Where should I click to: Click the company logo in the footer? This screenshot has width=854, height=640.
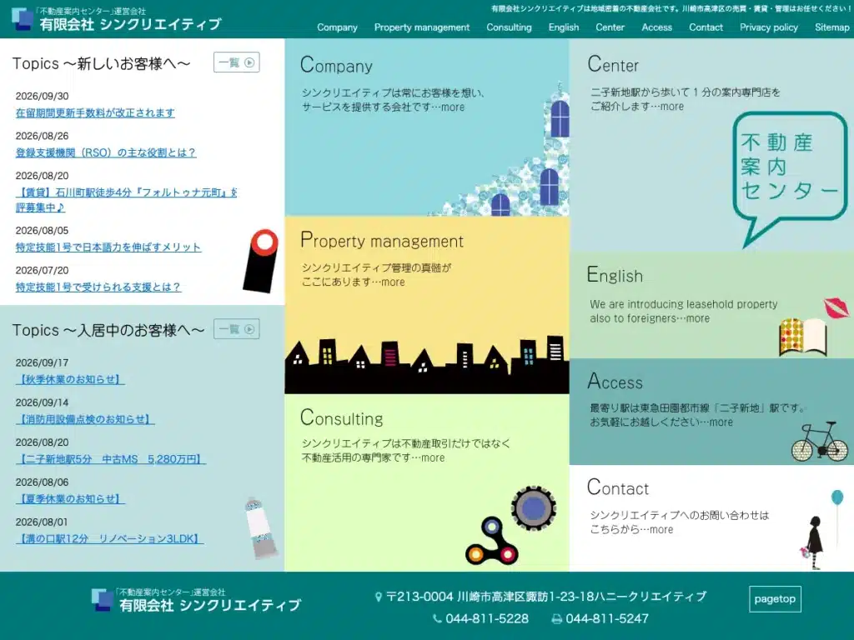(x=196, y=600)
